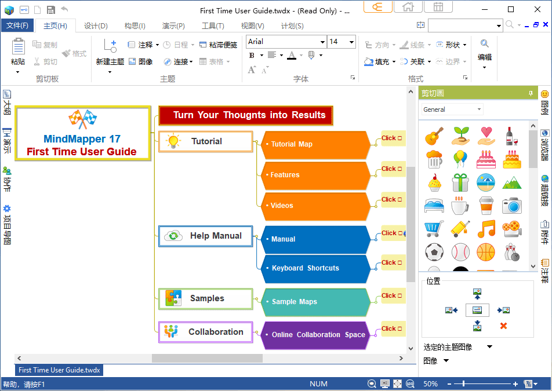The height and width of the screenshot is (391, 552).
Task: Select the soccer ball clipart
Action: (x=434, y=252)
